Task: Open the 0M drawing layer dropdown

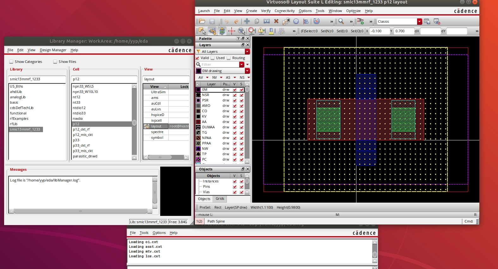Action: (247, 71)
